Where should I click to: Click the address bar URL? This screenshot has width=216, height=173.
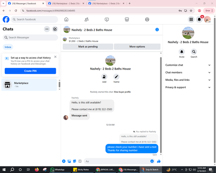51,11
